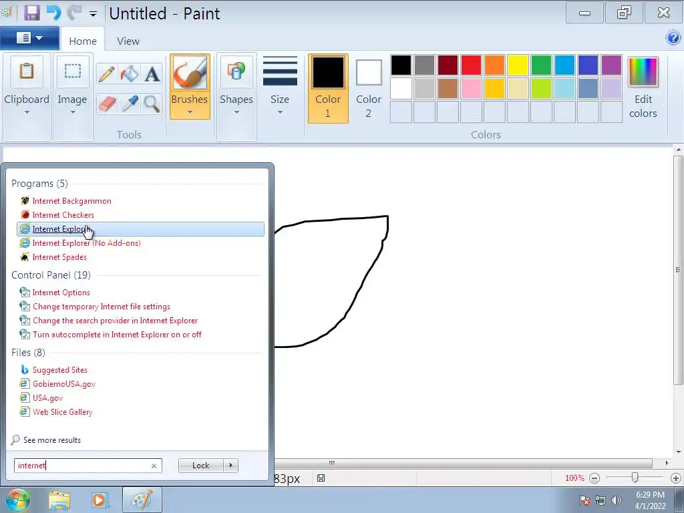
Task: Open Change temporary Internet file settings
Action: click(x=102, y=307)
